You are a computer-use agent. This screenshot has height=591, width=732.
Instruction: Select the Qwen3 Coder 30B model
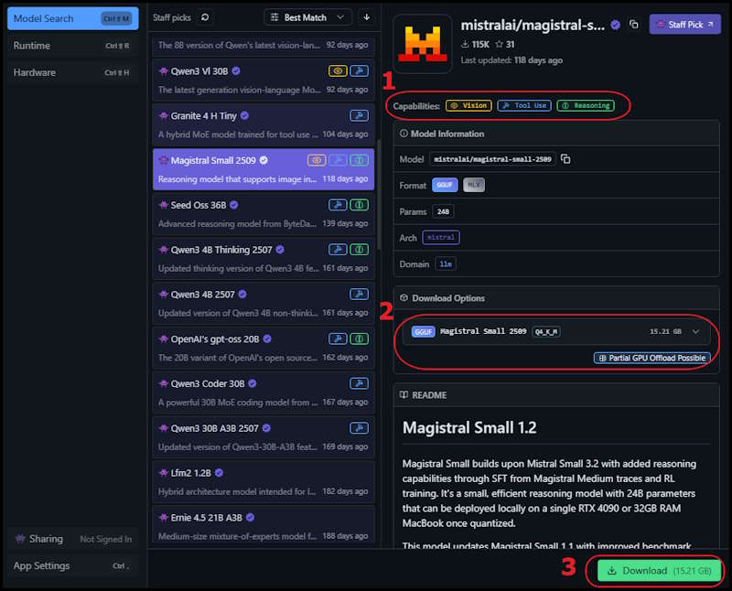pos(264,392)
